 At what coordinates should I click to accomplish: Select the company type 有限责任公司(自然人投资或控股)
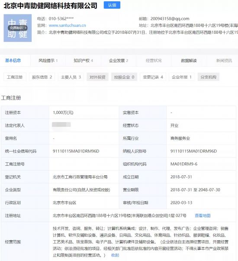click(x=81, y=190)
